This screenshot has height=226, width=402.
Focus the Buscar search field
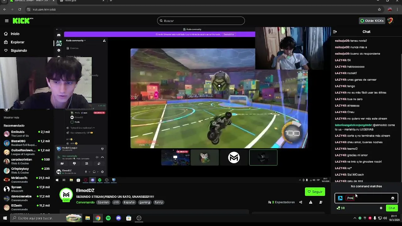coord(201,21)
